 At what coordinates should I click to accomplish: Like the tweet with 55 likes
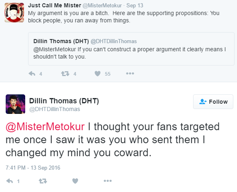click(x=98, y=74)
